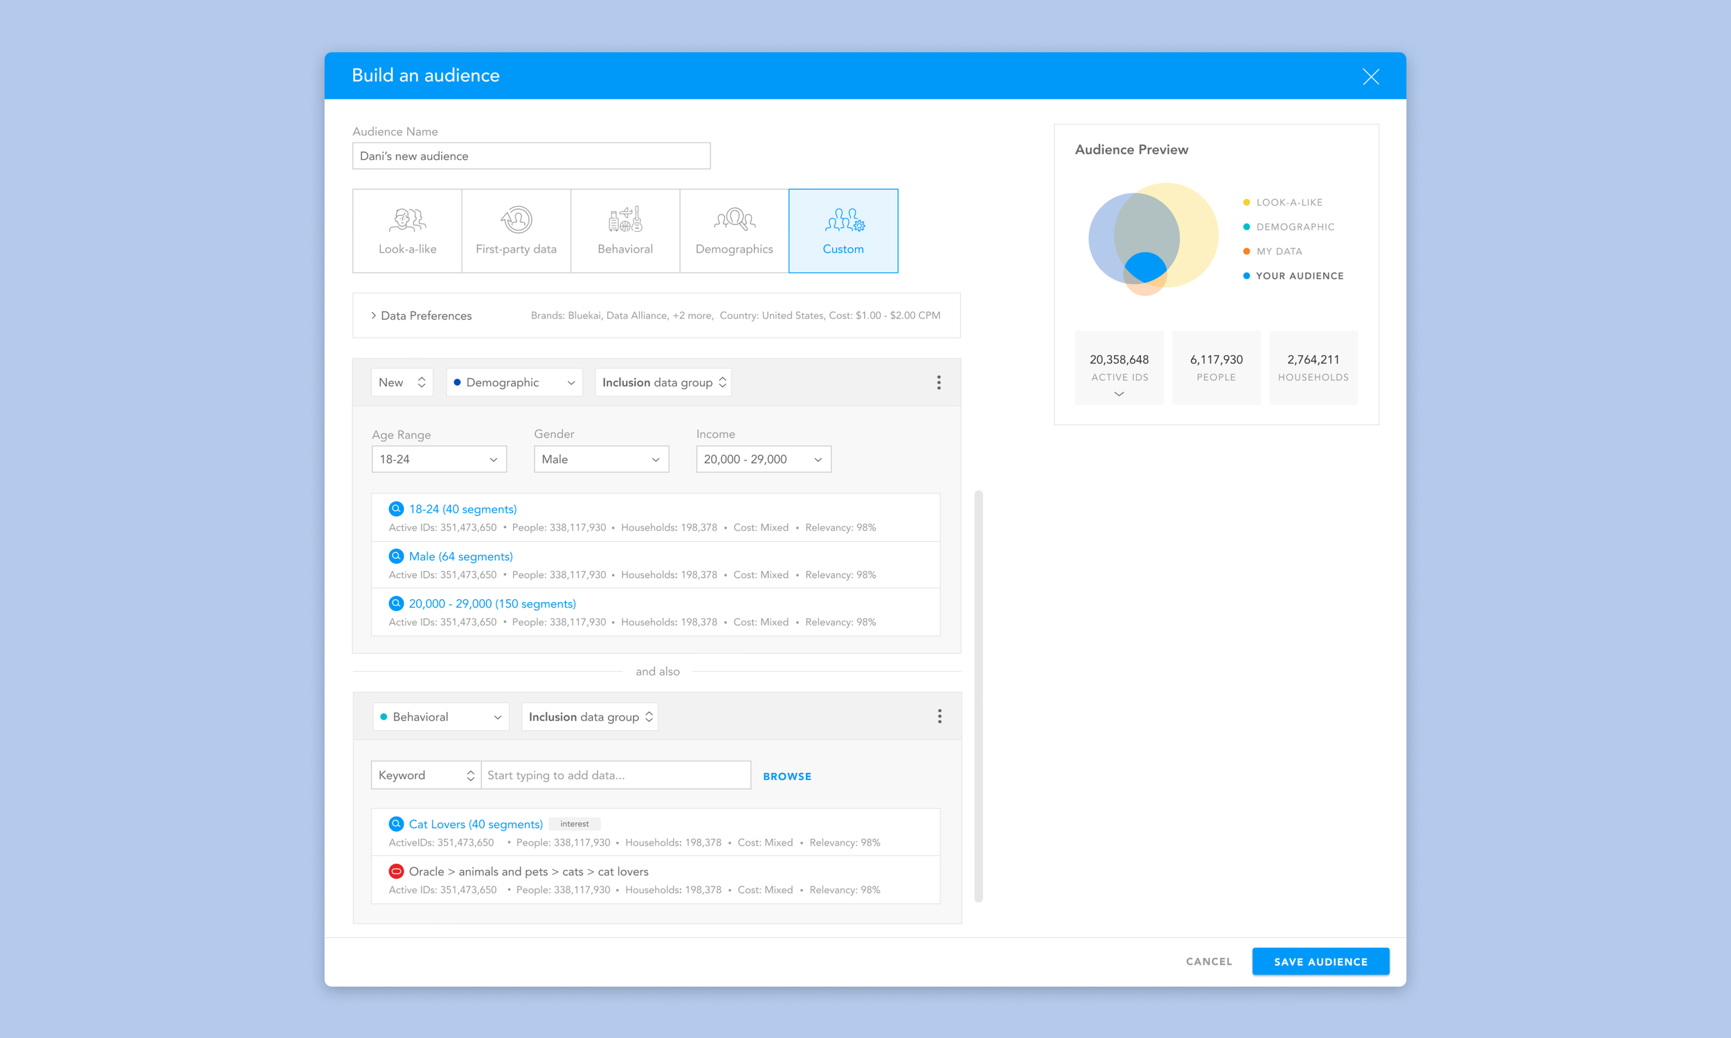1731x1038 pixels.
Task: Choose the First-party data tile icon
Action: 517,220
